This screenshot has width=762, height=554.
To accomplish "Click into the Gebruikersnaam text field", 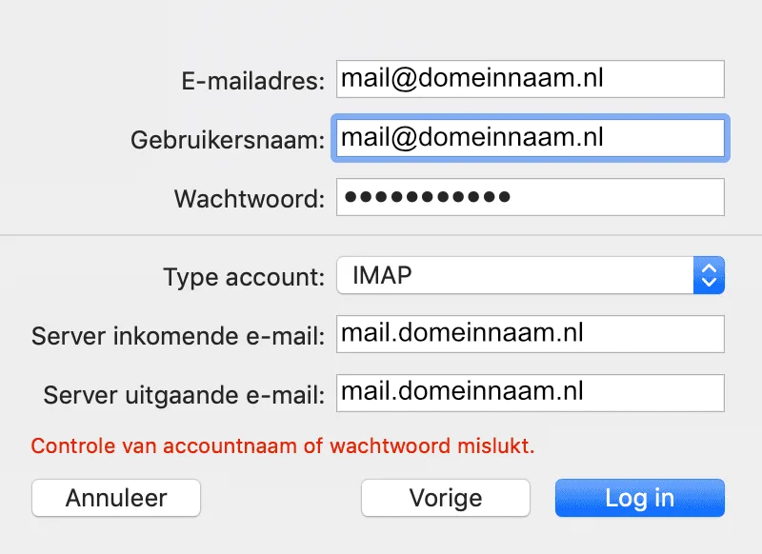I will [x=530, y=138].
